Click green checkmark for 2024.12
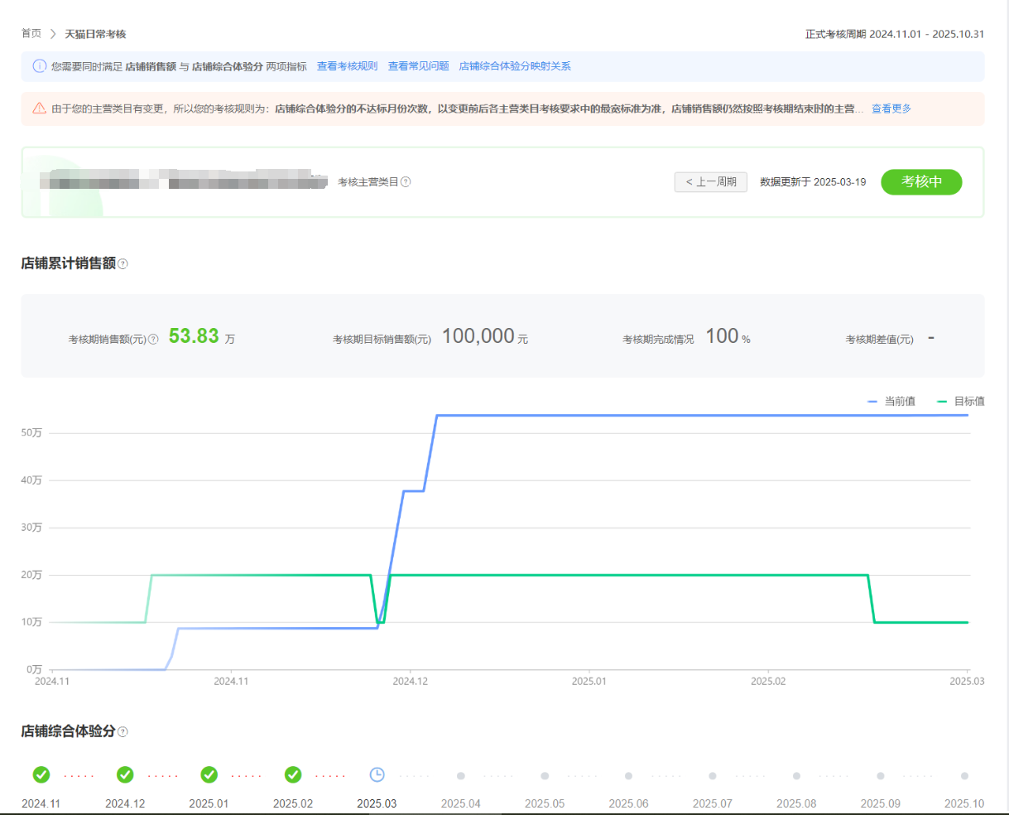This screenshot has width=1009, height=815. [x=125, y=774]
